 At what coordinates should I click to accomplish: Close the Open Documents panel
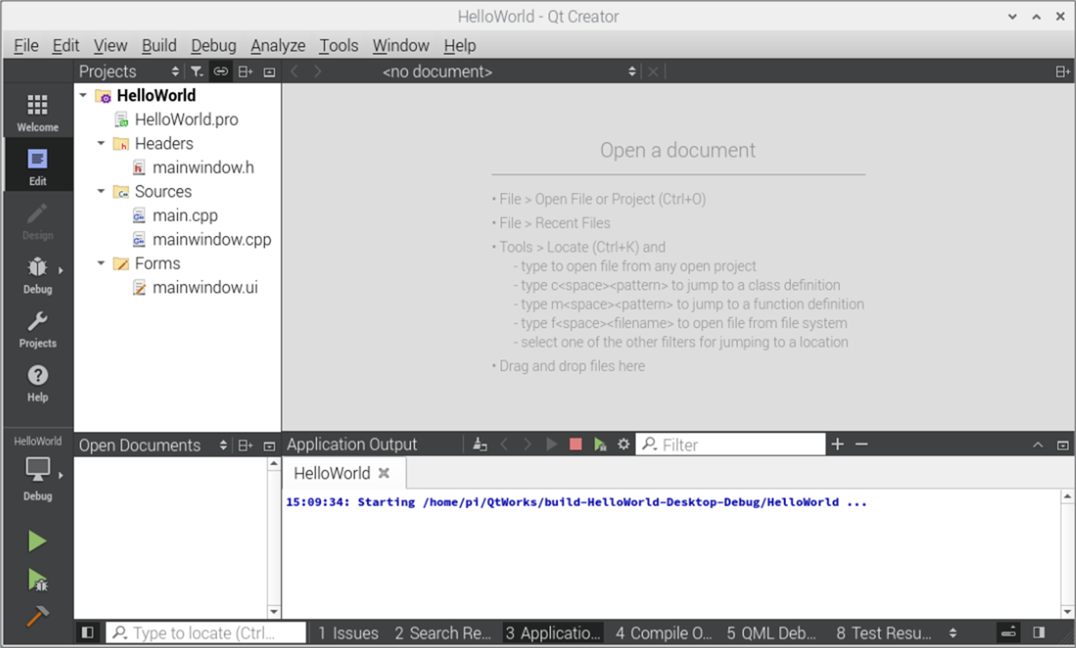pos(269,446)
